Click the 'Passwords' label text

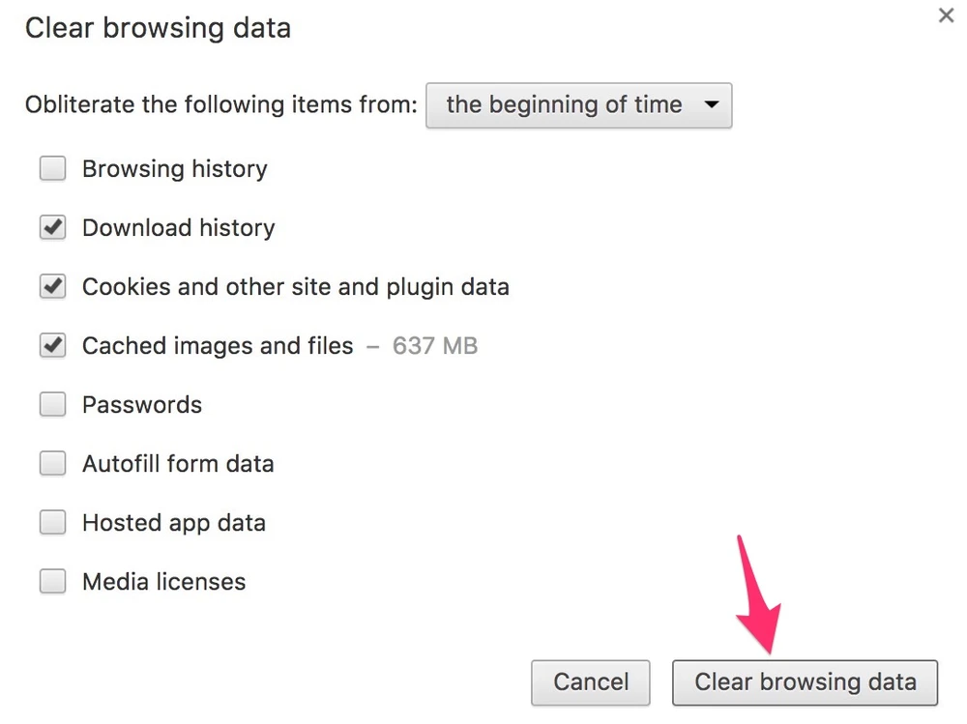[x=142, y=405]
